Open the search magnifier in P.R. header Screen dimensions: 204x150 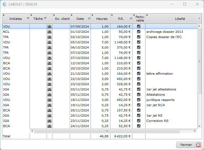click(131, 19)
